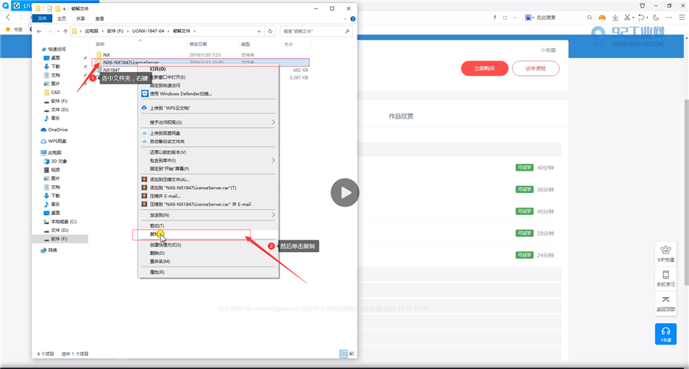Choose 删除(D) in the context menu
The image size is (689, 369).
point(208,253)
